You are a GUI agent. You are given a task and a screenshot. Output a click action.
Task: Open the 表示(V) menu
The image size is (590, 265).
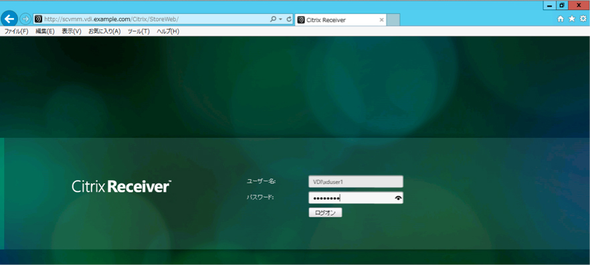point(72,31)
